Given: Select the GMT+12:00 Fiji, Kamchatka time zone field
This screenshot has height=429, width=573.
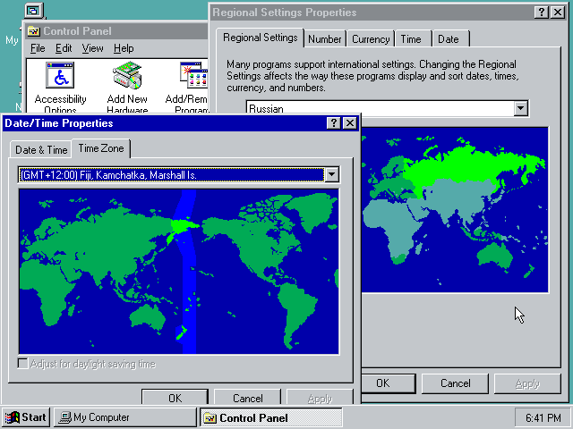Looking at the screenshot, I should pos(171,175).
